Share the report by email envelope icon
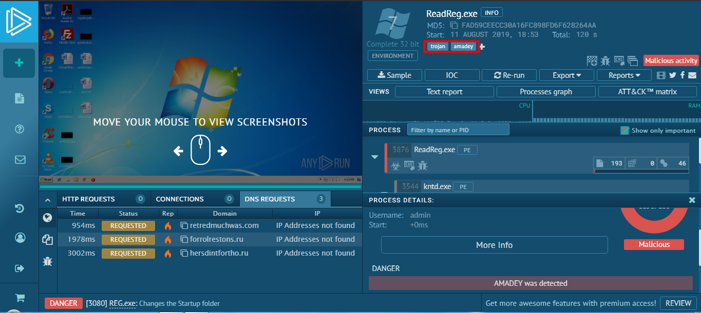The image size is (701, 313). click(x=692, y=75)
